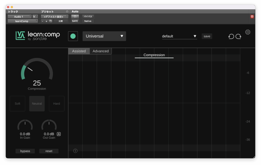Open the learnComp plugin selector
261x165 pixels.
click(x=23, y=21)
